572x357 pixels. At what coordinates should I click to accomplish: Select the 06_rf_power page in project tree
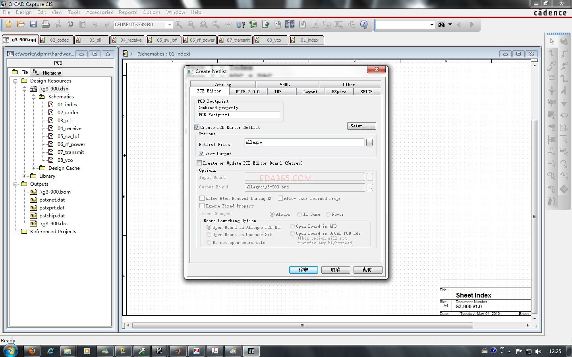coord(71,144)
